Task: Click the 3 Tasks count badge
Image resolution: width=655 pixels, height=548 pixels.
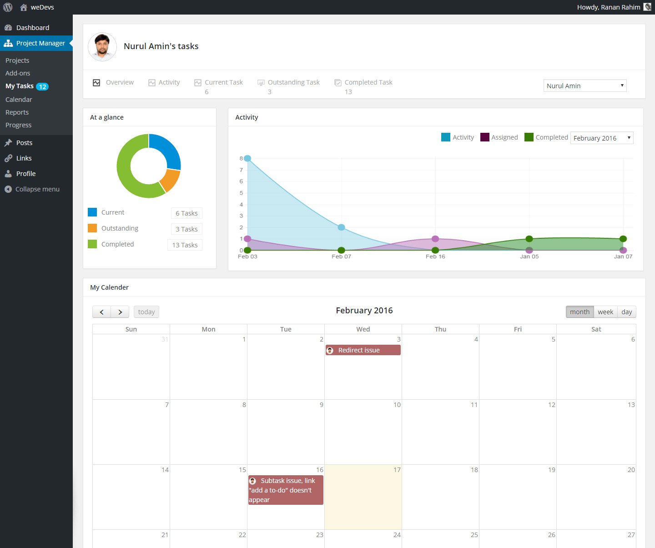Action: 186,229
